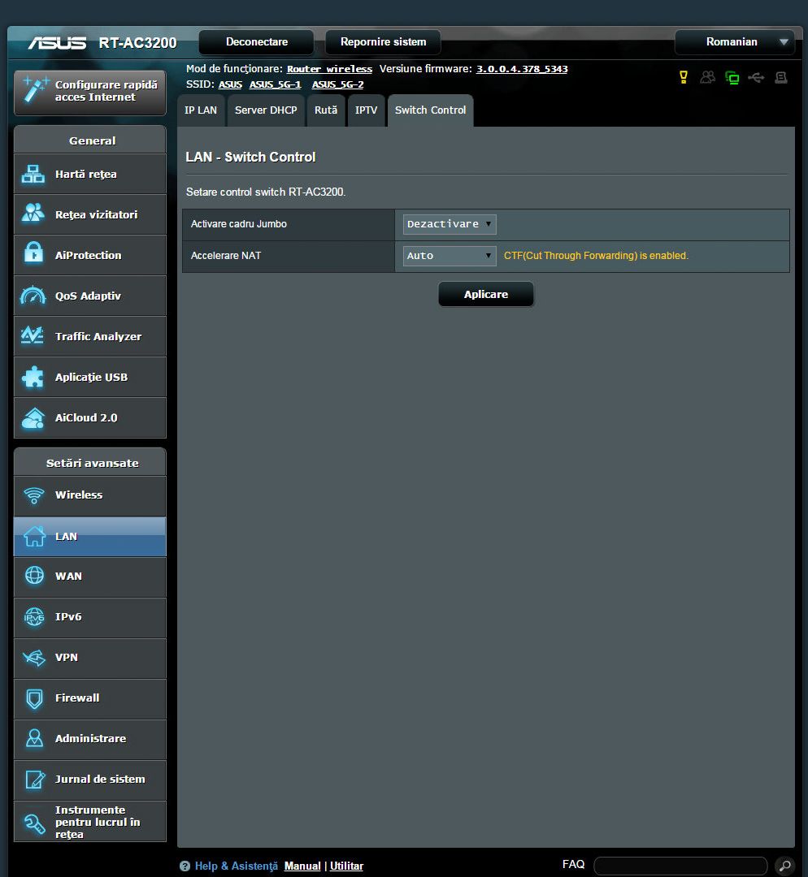Switch to the IPTV tab
The image size is (808, 877).
366,110
